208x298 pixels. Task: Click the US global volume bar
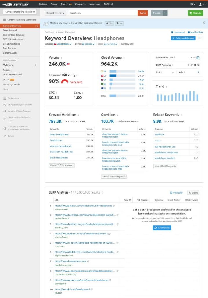coord(122,76)
